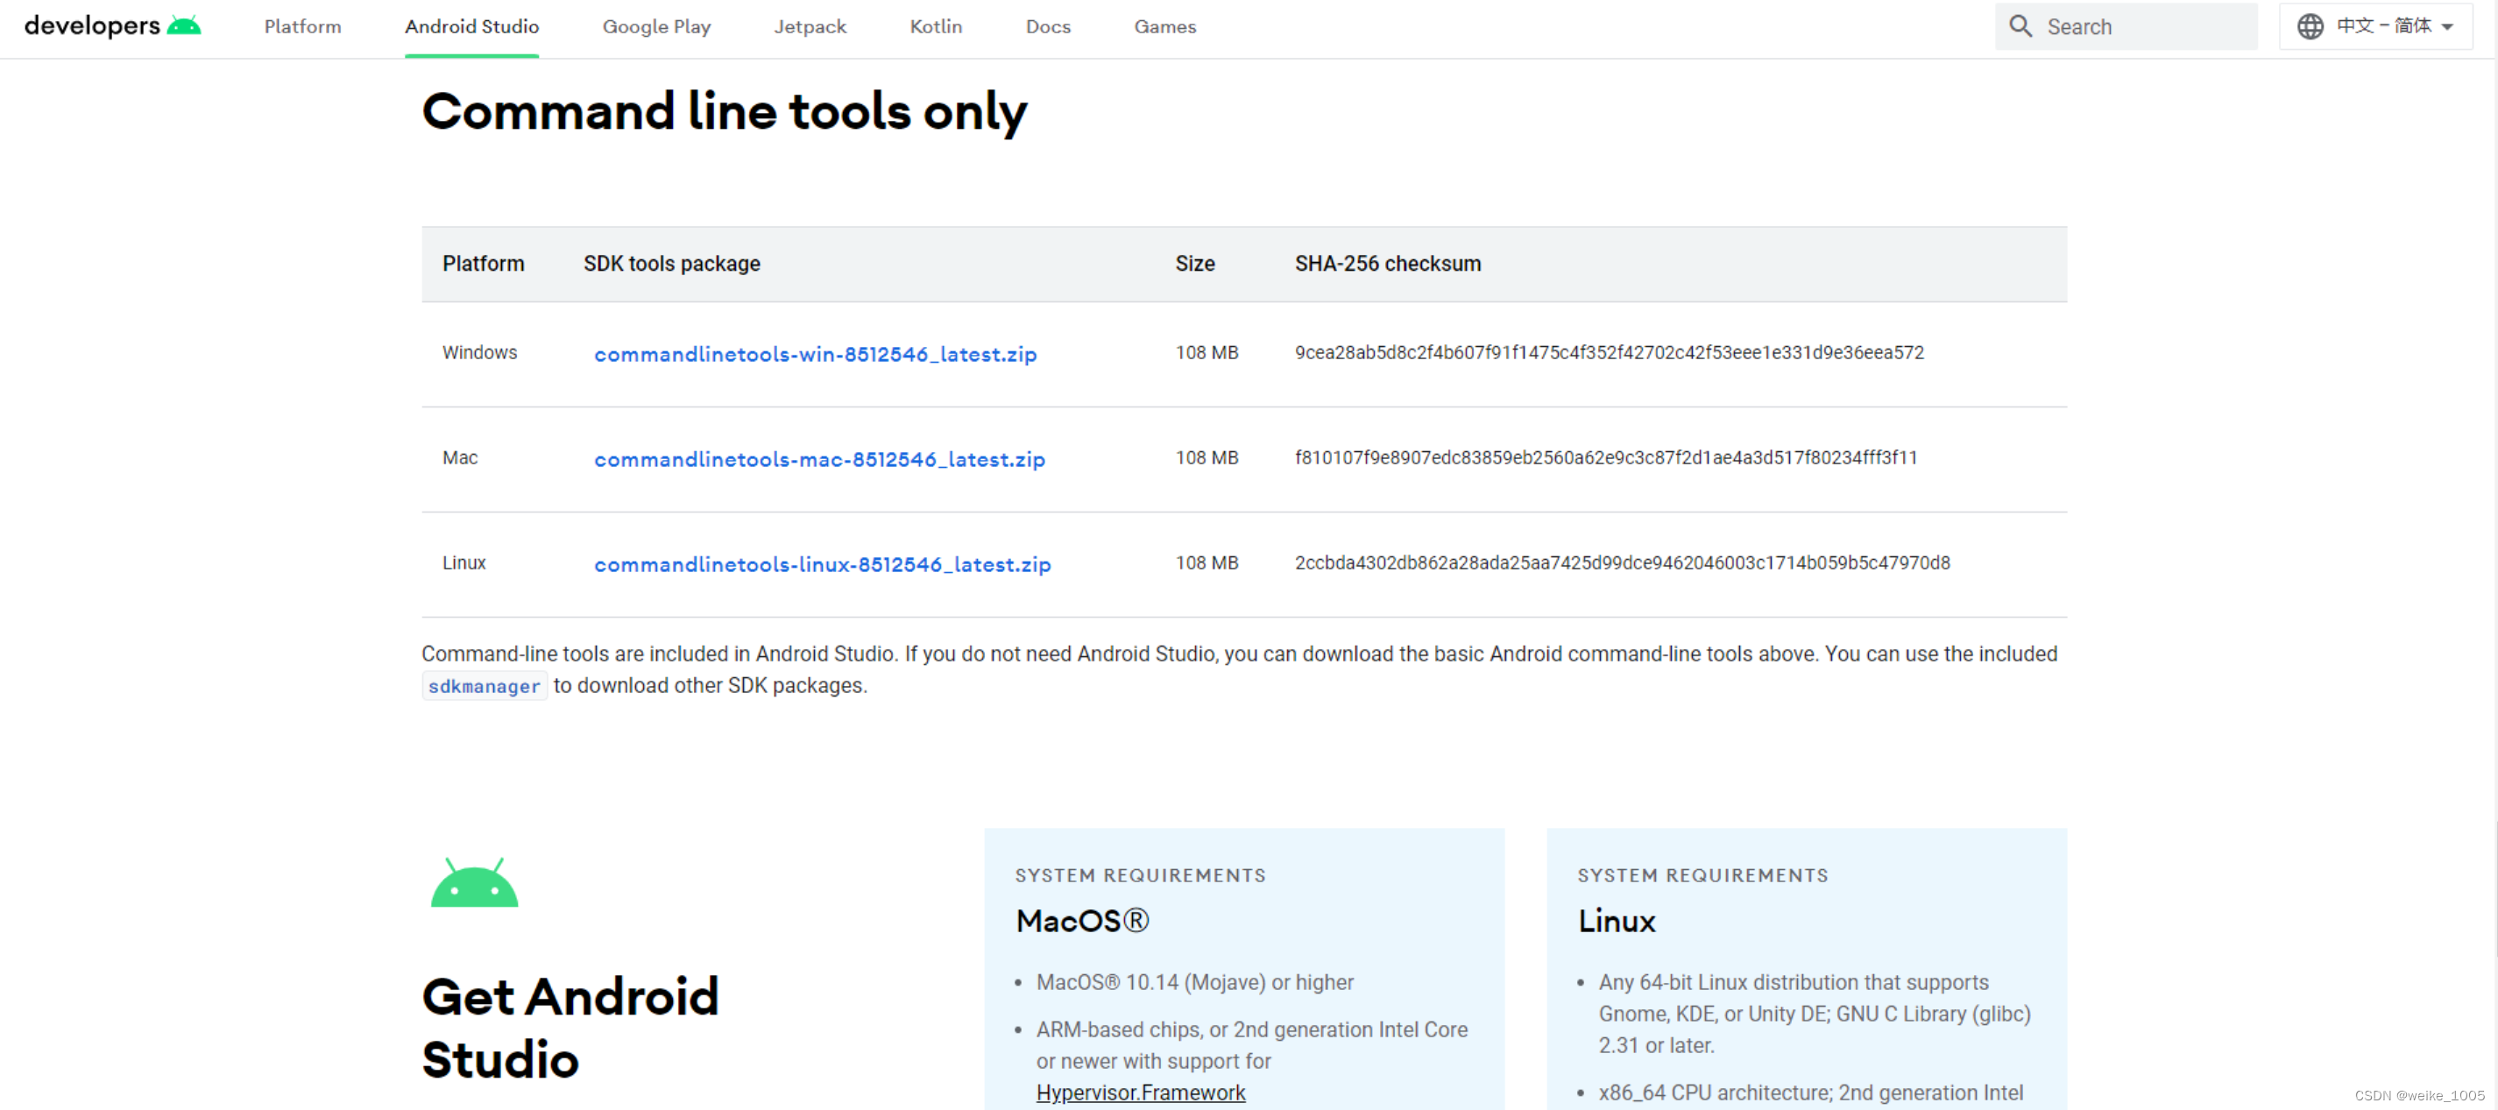Switch to the Kotlin tab

click(x=936, y=26)
